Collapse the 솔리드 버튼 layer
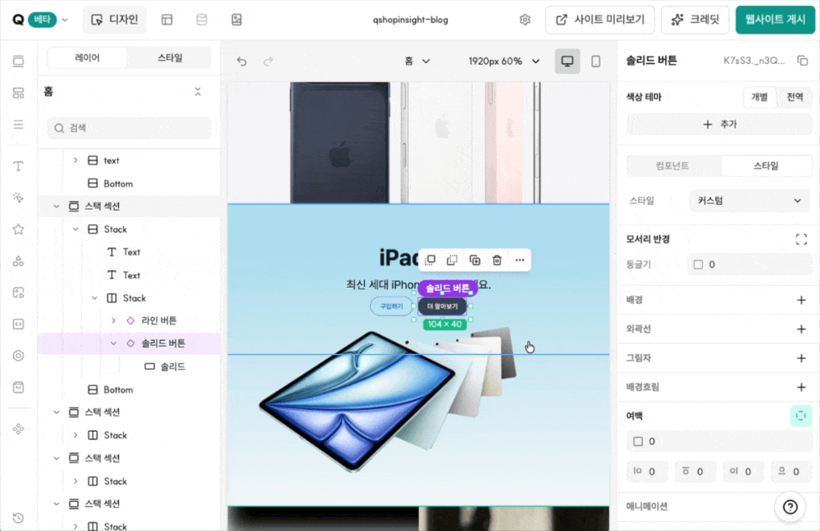The height and width of the screenshot is (531, 820). coord(113,343)
